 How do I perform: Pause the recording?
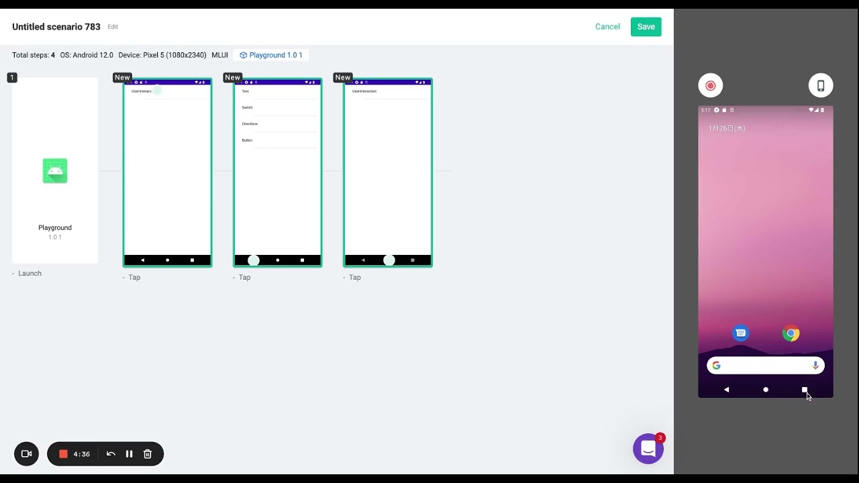129,454
